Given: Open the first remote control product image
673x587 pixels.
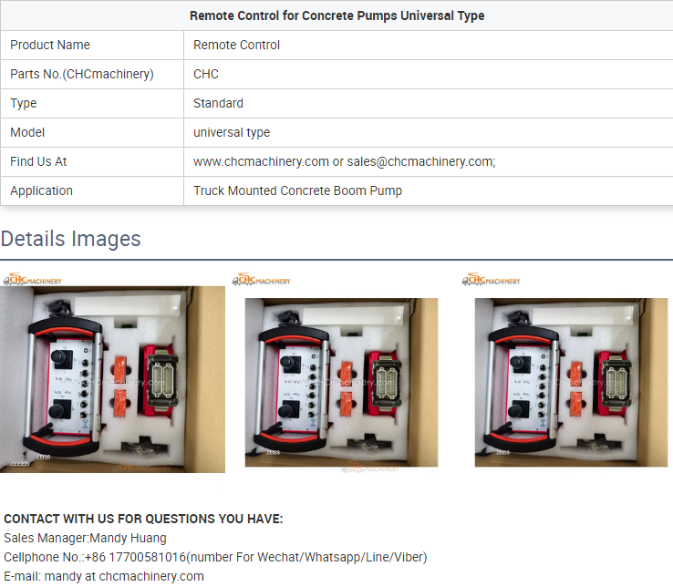Looking at the screenshot, I should 112,380.
